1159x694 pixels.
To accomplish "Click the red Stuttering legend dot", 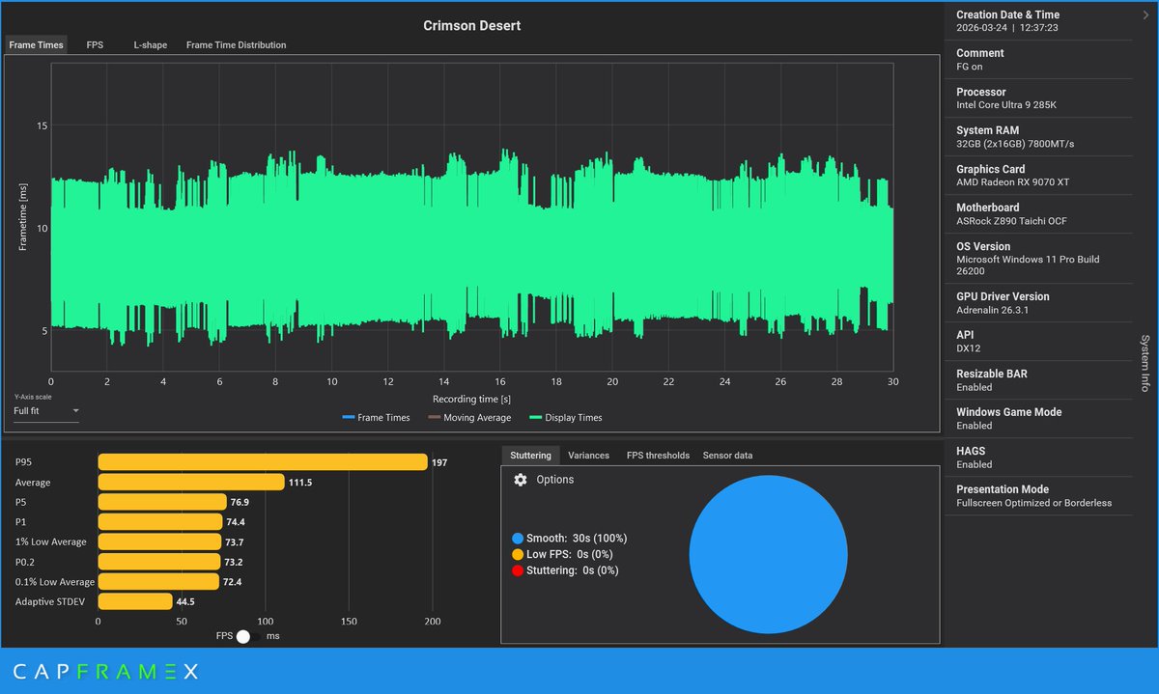I will coord(518,570).
